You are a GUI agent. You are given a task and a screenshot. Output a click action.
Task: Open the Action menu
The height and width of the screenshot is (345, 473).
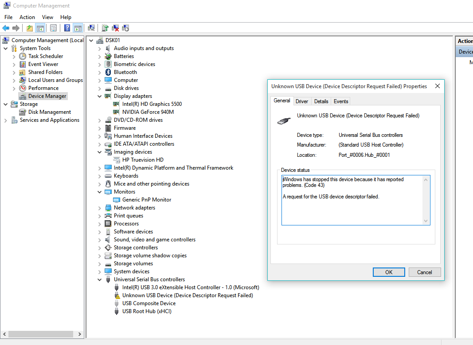[x=27, y=17]
